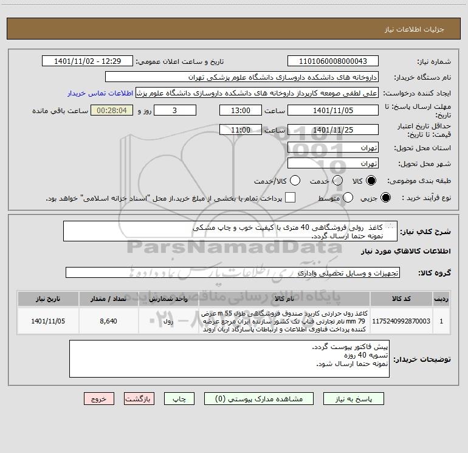Screen dimensions: 468x453
Task: Click product code 1175240992870003 cell
Action: tap(401, 321)
